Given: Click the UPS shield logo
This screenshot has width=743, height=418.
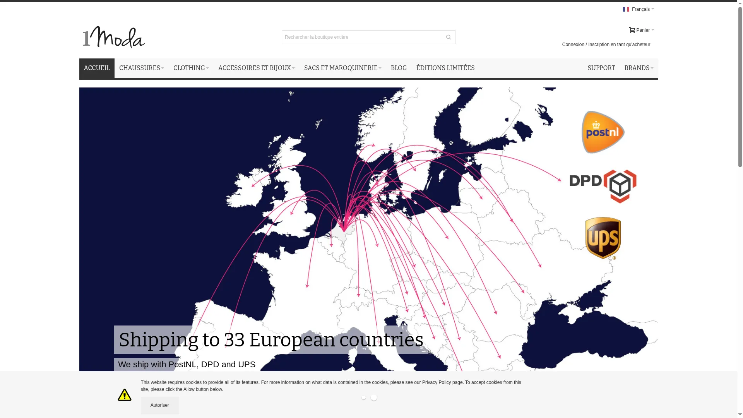Looking at the screenshot, I should pyautogui.click(x=603, y=238).
